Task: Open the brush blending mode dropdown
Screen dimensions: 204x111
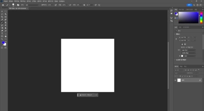Action: (32, 5)
